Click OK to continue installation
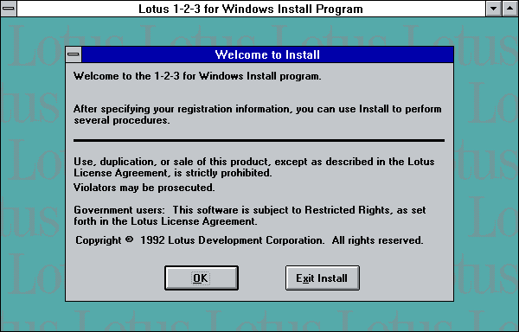The height and width of the screenshot is (332, 519). (x=202, y=278)
